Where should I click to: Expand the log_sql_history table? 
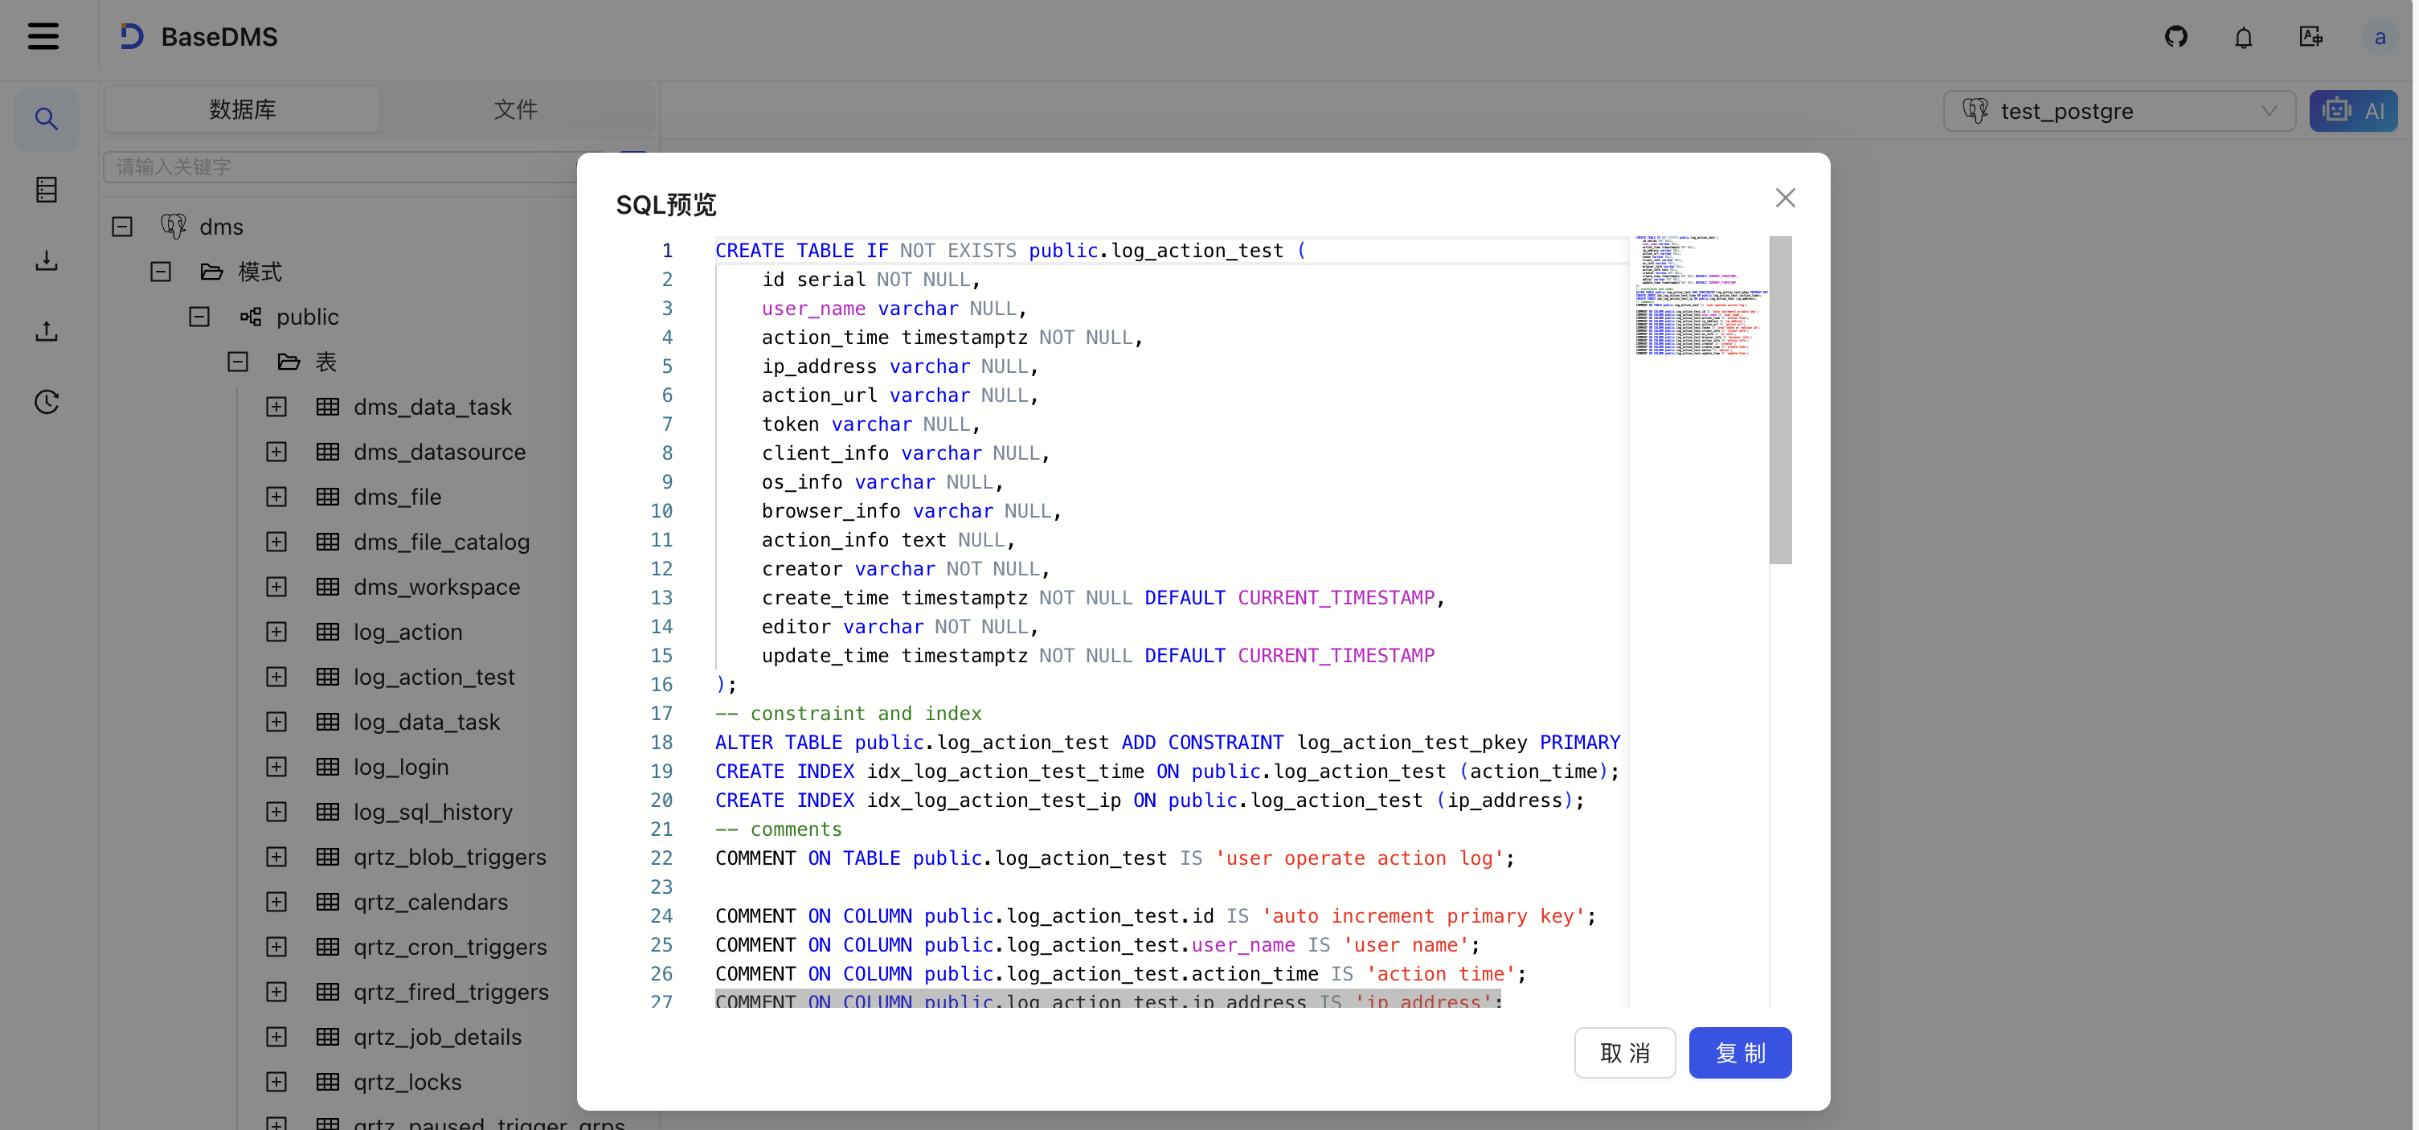276,812
